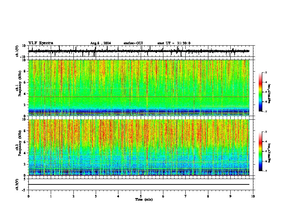Click the VLF Spectra title text

click(x=41, y=43)
